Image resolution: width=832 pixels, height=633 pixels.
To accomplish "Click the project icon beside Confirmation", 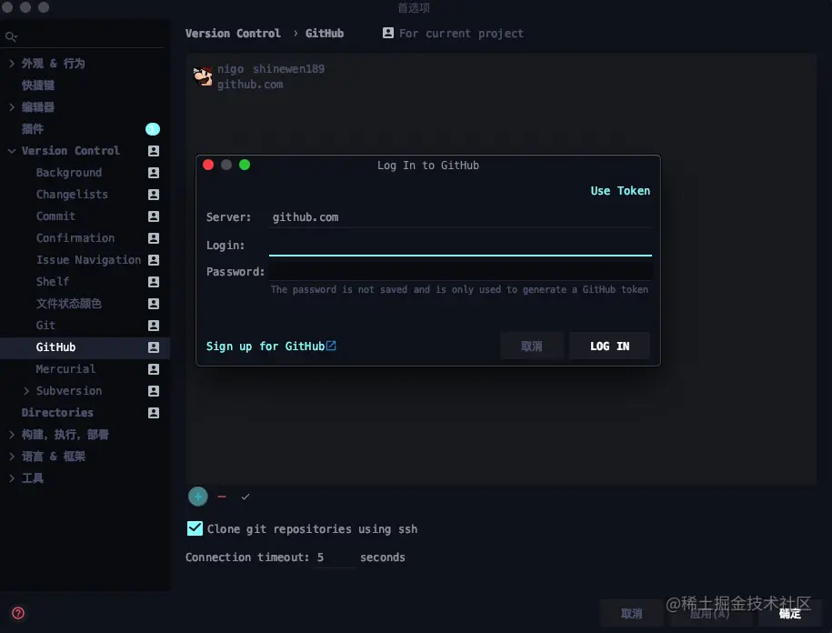I will point(154,237).
